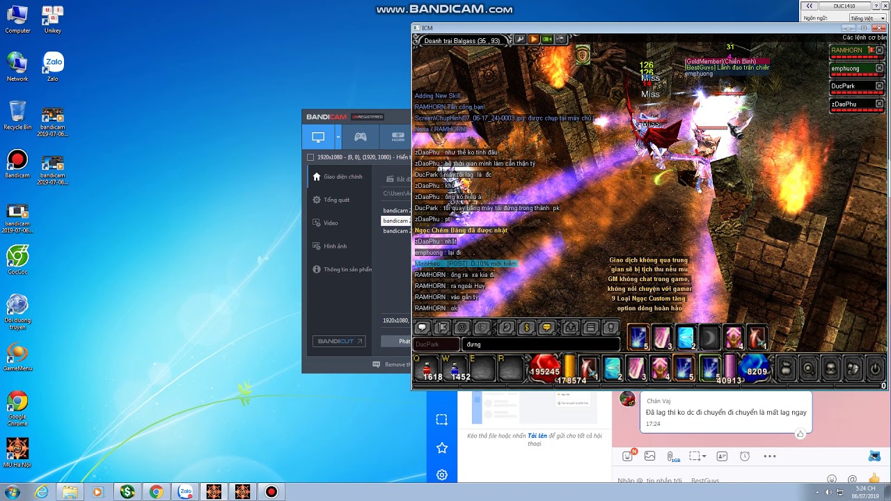
Task: Remove DucPark from party with X
Action: [879, 86]
